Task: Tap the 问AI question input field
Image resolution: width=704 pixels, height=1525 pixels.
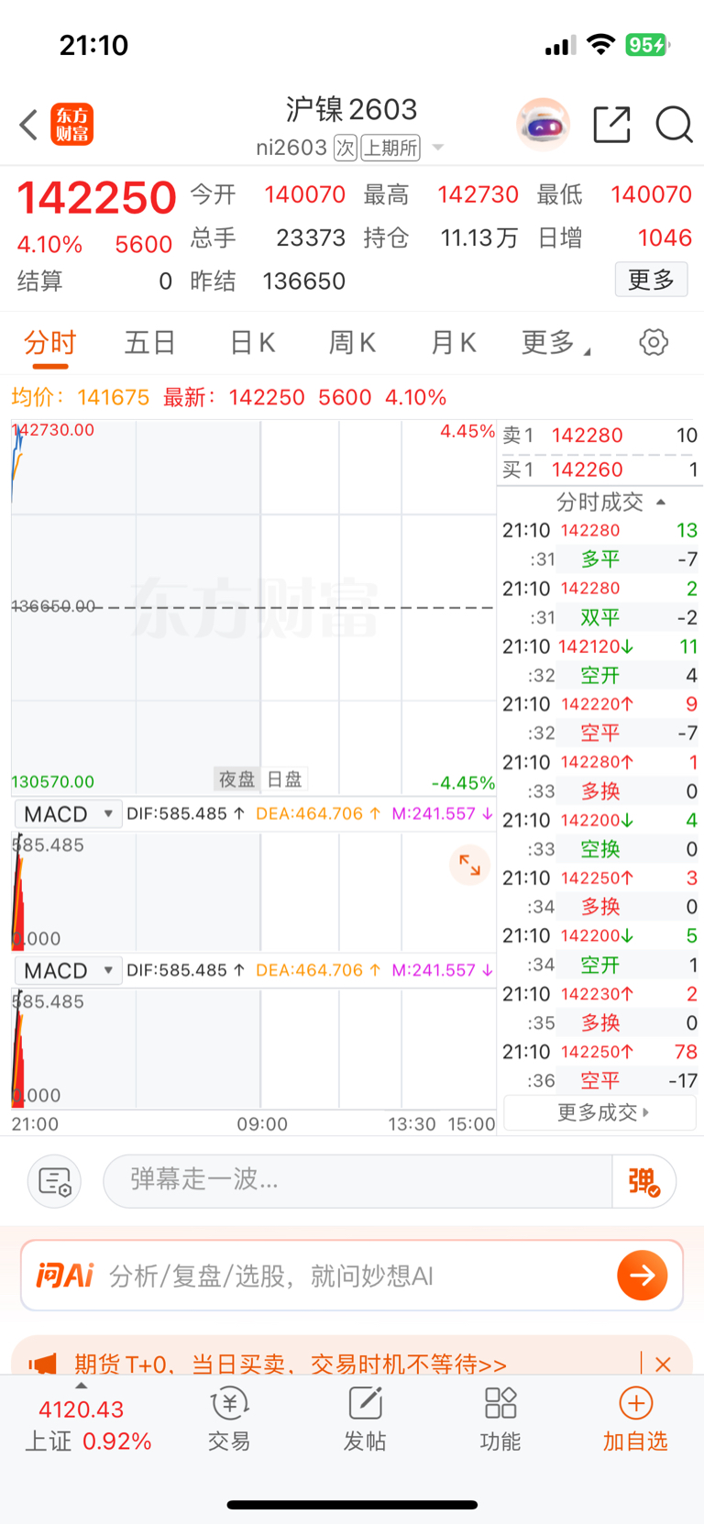Action: (x=357, y=1276)
